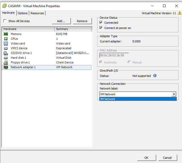Select the Floppy drive 1 label
This screenshot has height=163, width=182.
20,62
